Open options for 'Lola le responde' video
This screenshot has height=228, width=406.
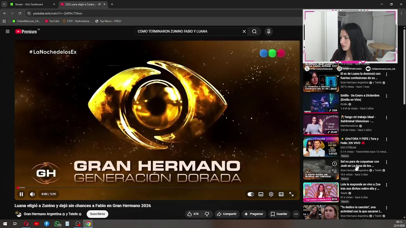click(386, 185)
